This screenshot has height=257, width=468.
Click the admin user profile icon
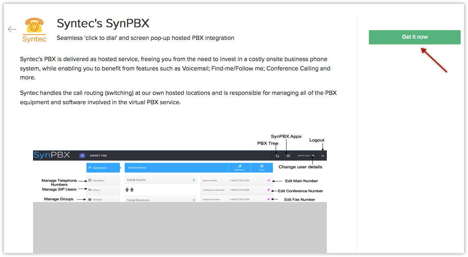(313, 156)
